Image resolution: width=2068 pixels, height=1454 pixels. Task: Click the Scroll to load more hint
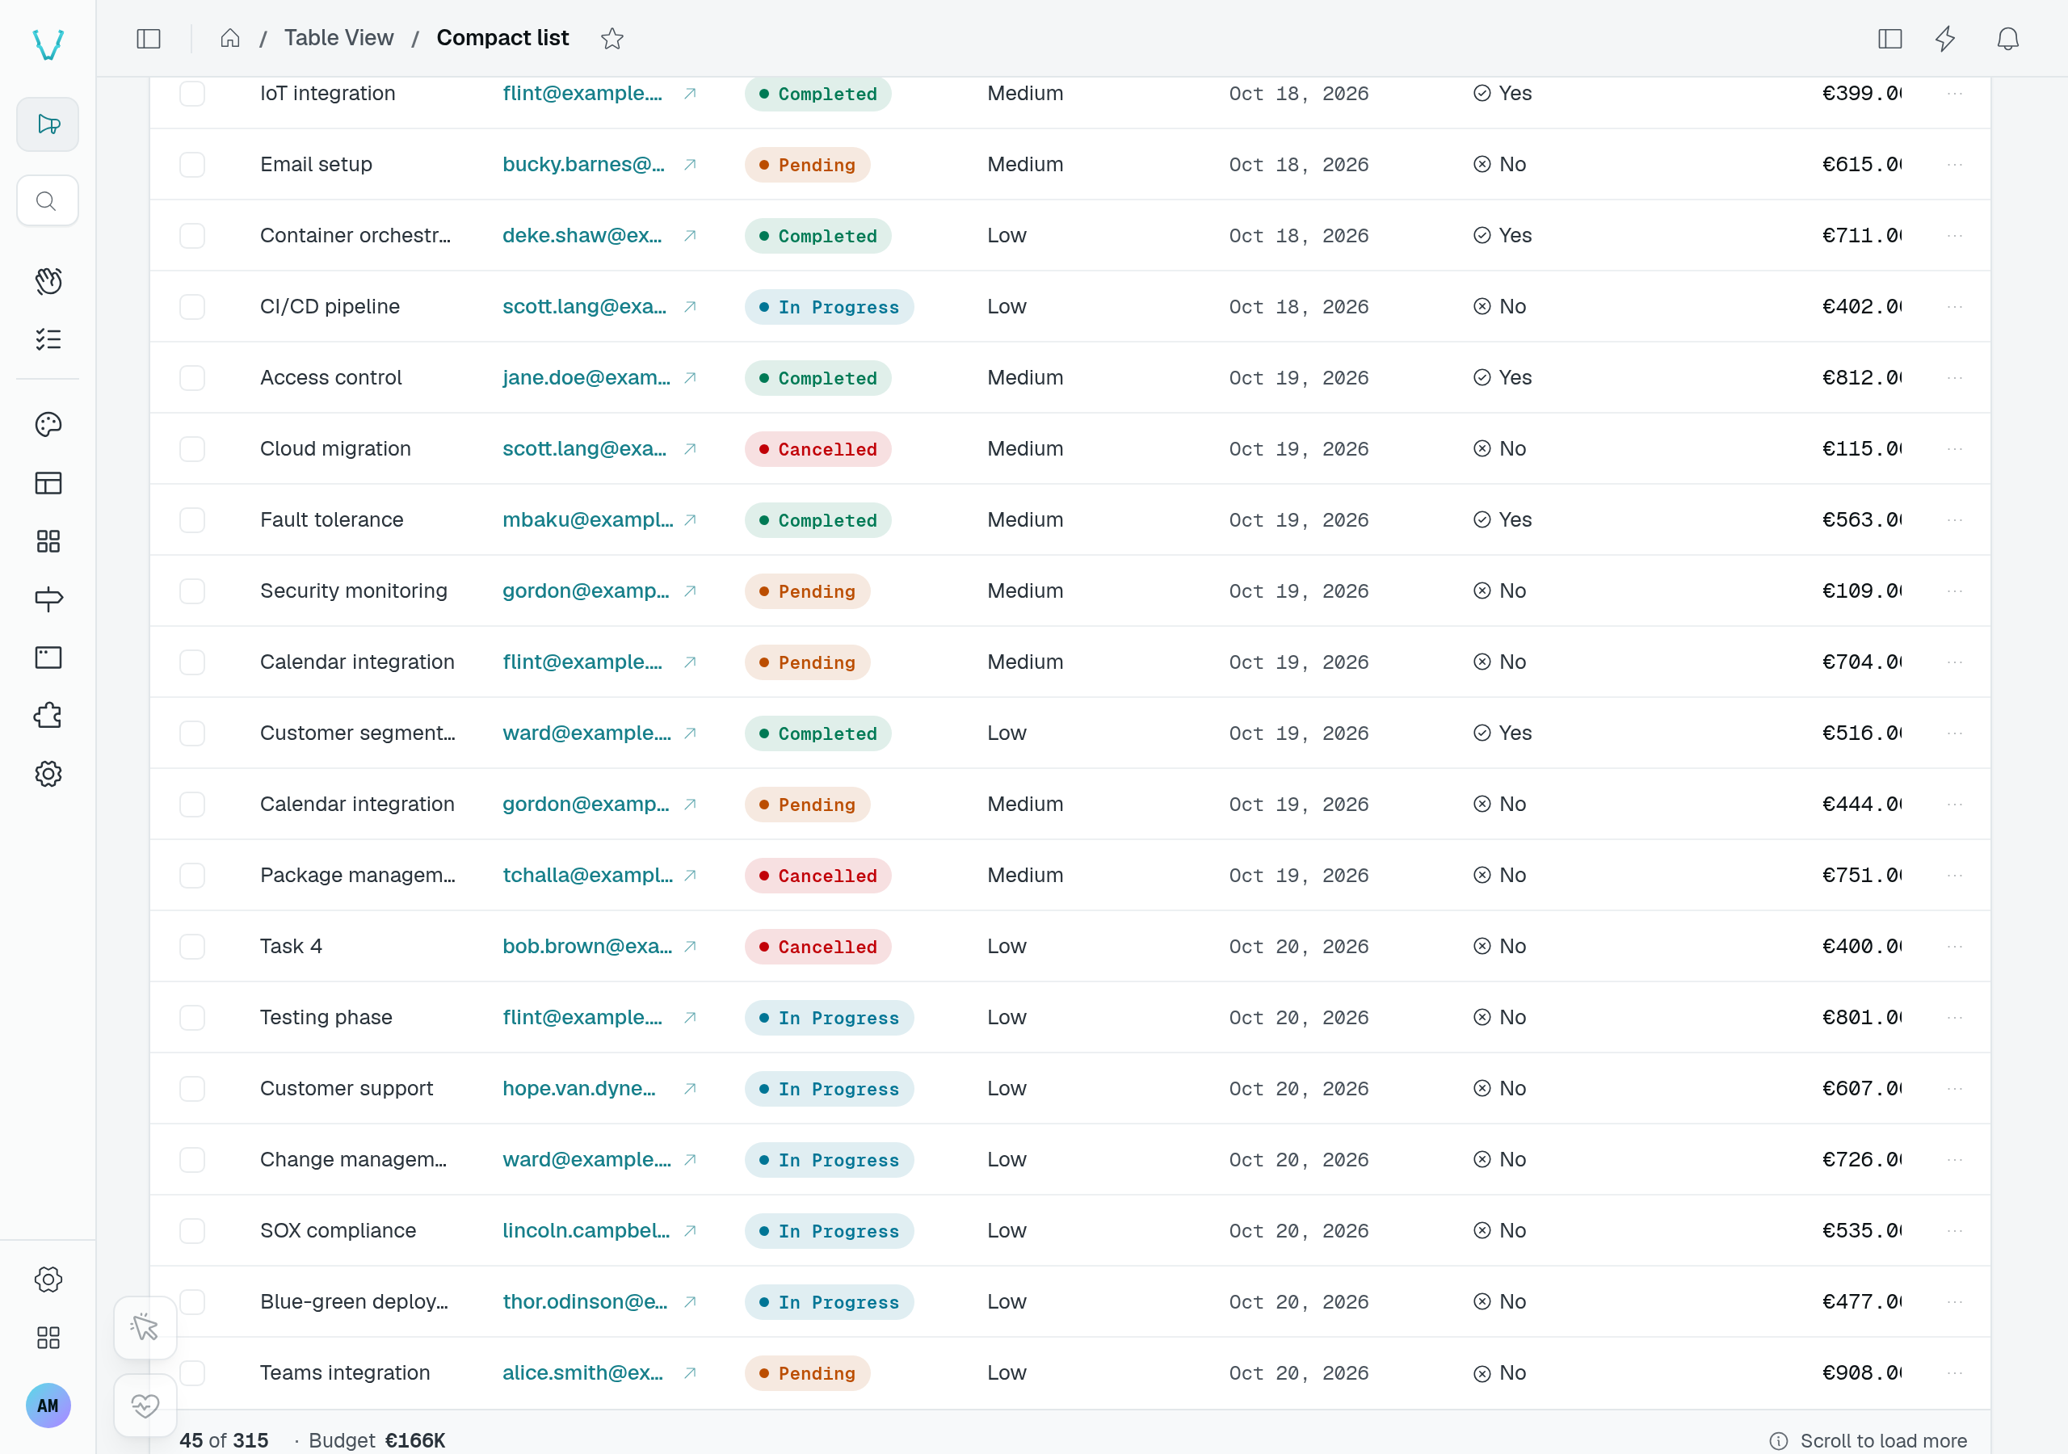pyautogui.click(x=1868, y=1440)
